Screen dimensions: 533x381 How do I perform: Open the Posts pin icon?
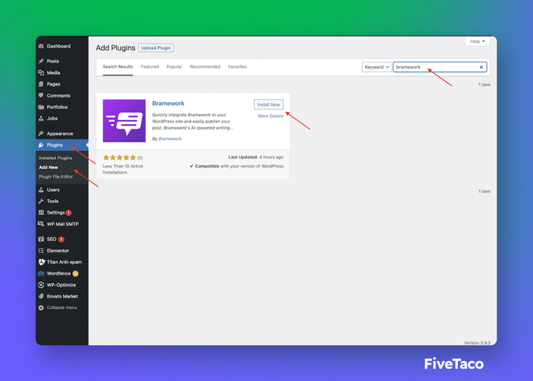[41, 61]
